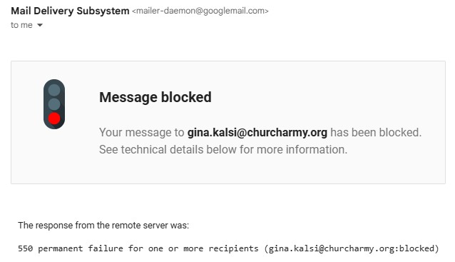This screenshot has width=455, height=262.
Task: Click "The response from the remote server was:" line
Action: [103, 226]
